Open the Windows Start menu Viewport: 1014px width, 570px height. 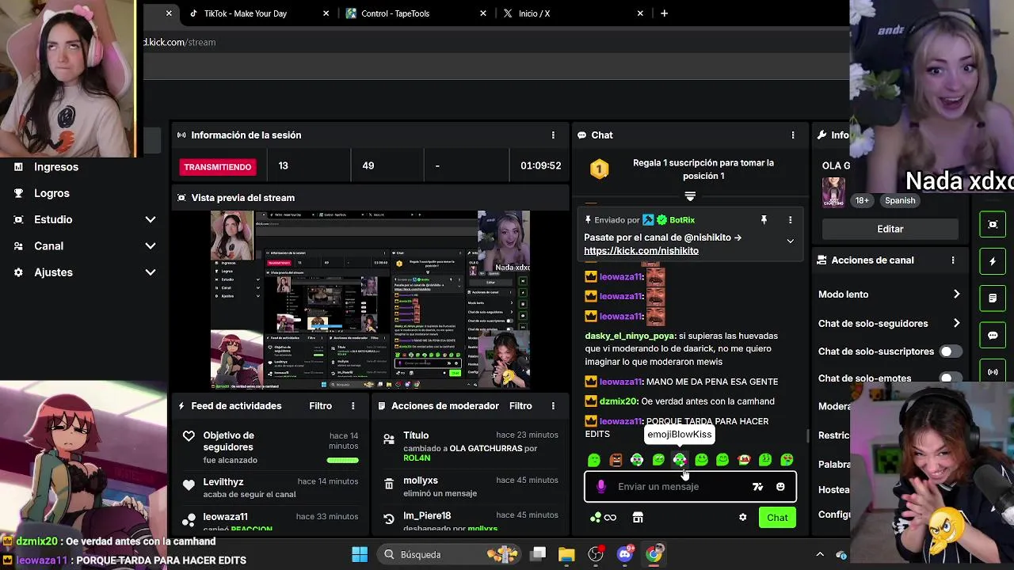pos(359,554)
